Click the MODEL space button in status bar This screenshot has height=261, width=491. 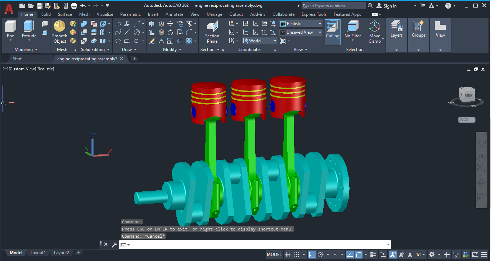tap(274, 255)
